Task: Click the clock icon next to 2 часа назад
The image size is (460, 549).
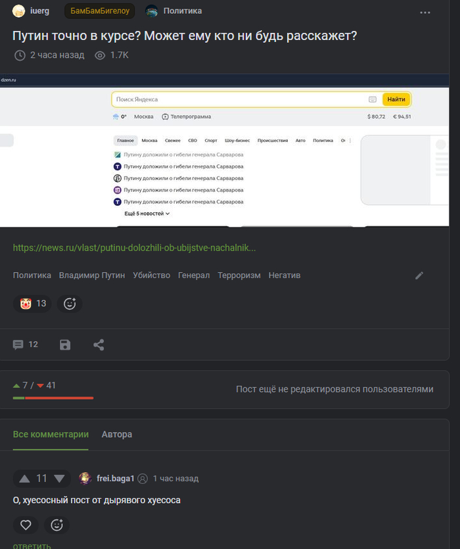Action: point(20,55)
